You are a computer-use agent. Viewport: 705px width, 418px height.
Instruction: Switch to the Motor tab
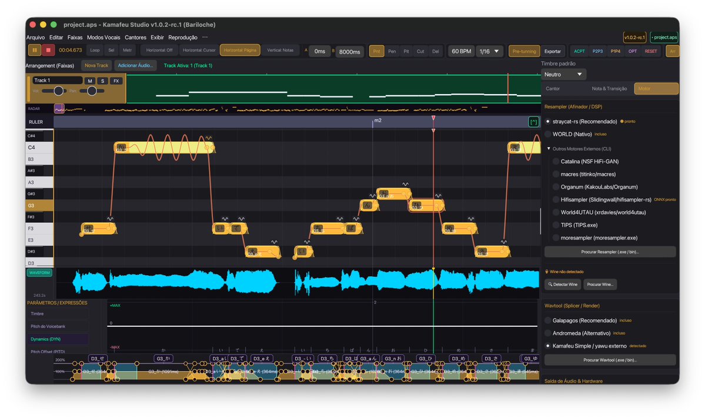click(x=656, y=89)
